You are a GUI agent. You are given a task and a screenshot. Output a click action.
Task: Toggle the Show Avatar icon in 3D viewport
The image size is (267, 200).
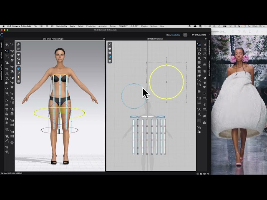click(18, 63)
